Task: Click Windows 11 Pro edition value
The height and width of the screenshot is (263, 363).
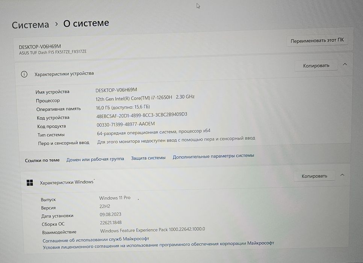Action: (x=115, y=198)
